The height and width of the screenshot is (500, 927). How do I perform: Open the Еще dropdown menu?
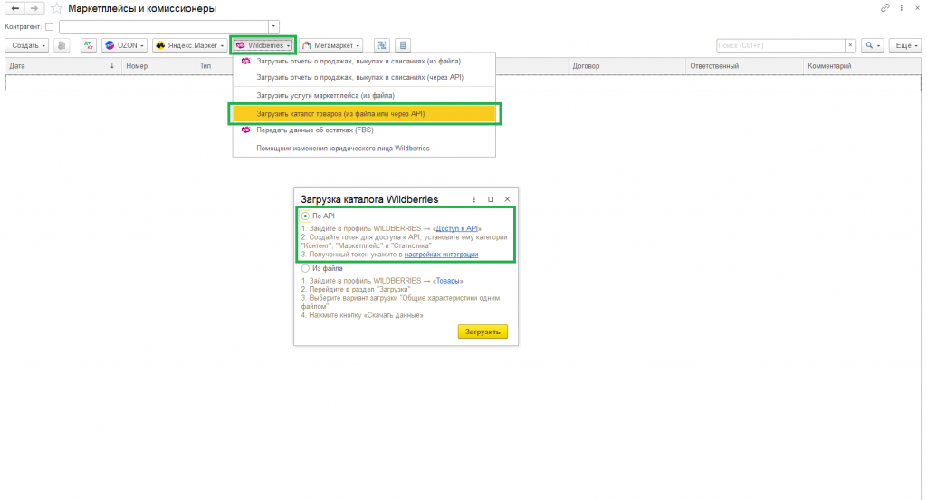point(905,45)
